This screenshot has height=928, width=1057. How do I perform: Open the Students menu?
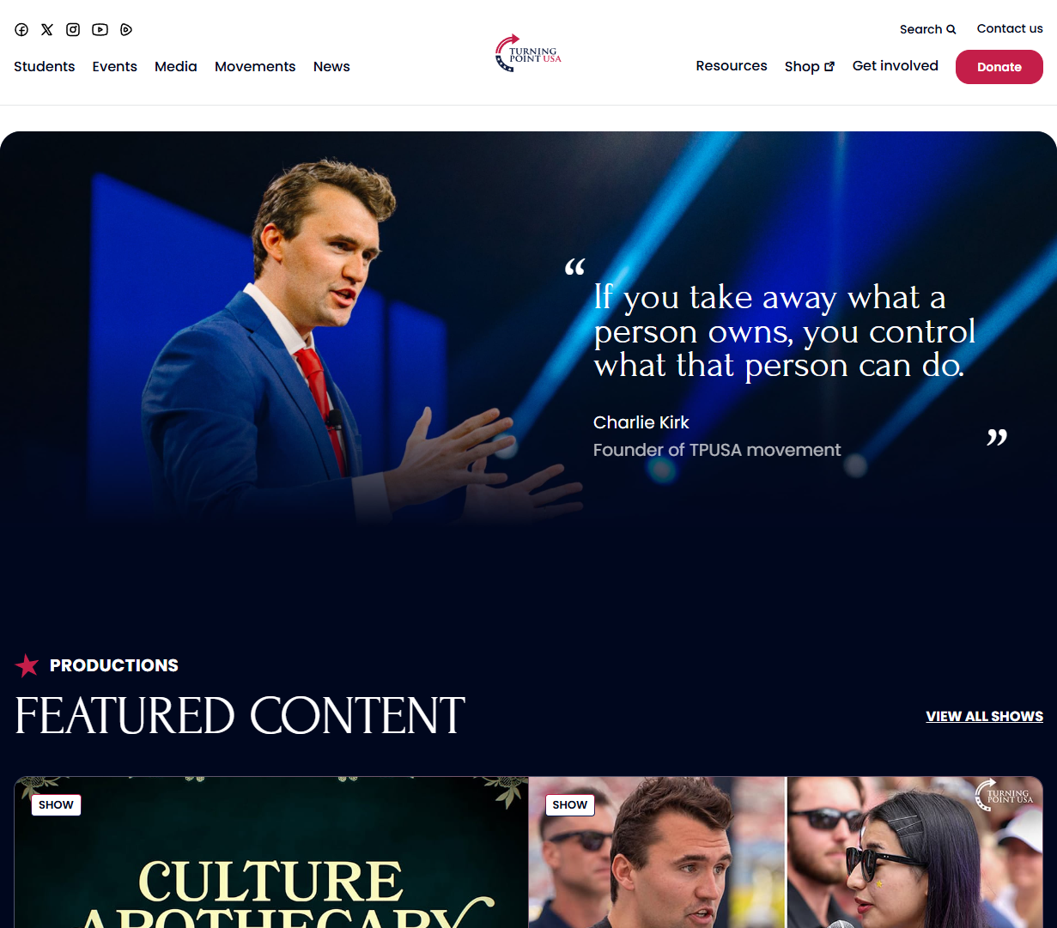(x=45, y=66)
